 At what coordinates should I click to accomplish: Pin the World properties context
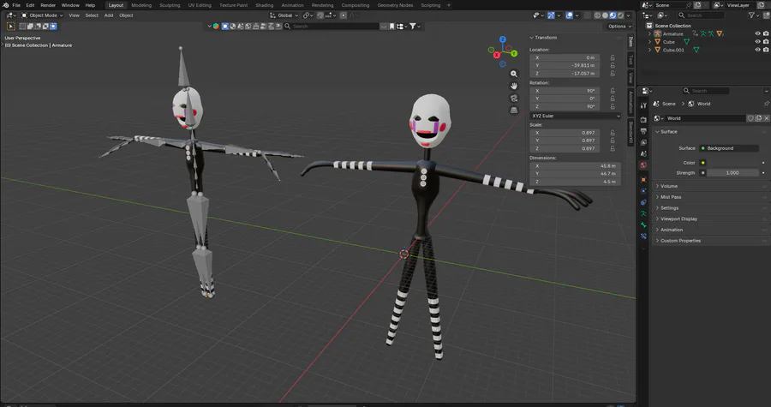pyautogui.click(x=766, y=104)
